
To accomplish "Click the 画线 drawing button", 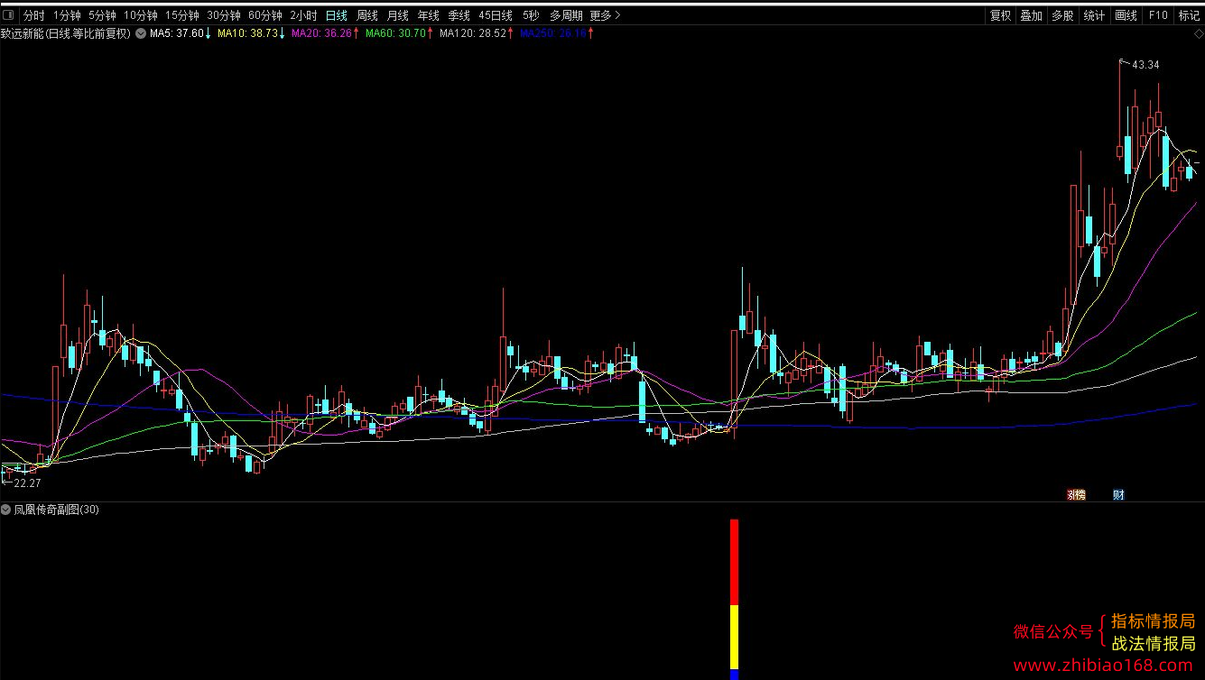I will point(1126,15).
